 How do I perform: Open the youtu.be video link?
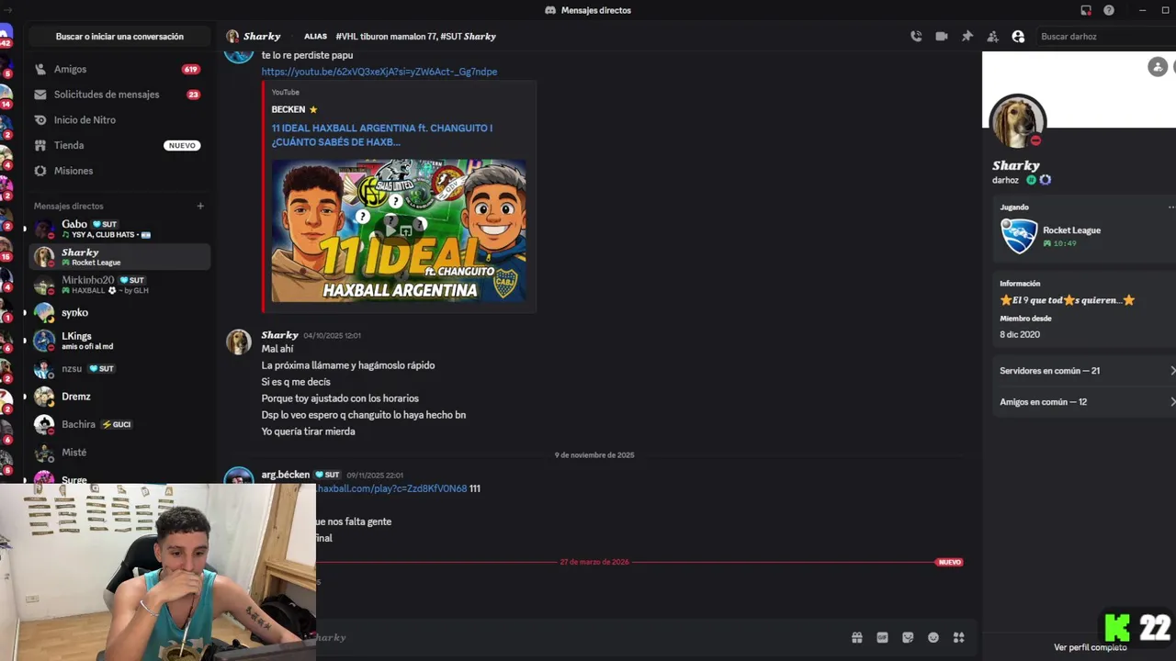pos(379,72)
